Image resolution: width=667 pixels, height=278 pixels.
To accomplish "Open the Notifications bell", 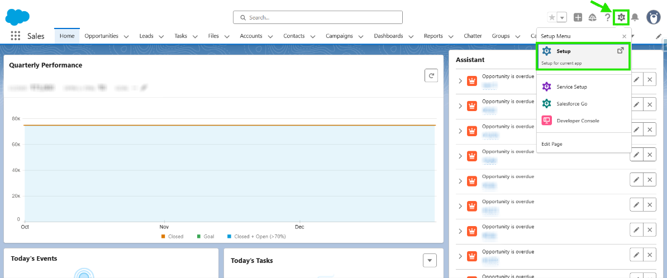I will coord(635,17).
